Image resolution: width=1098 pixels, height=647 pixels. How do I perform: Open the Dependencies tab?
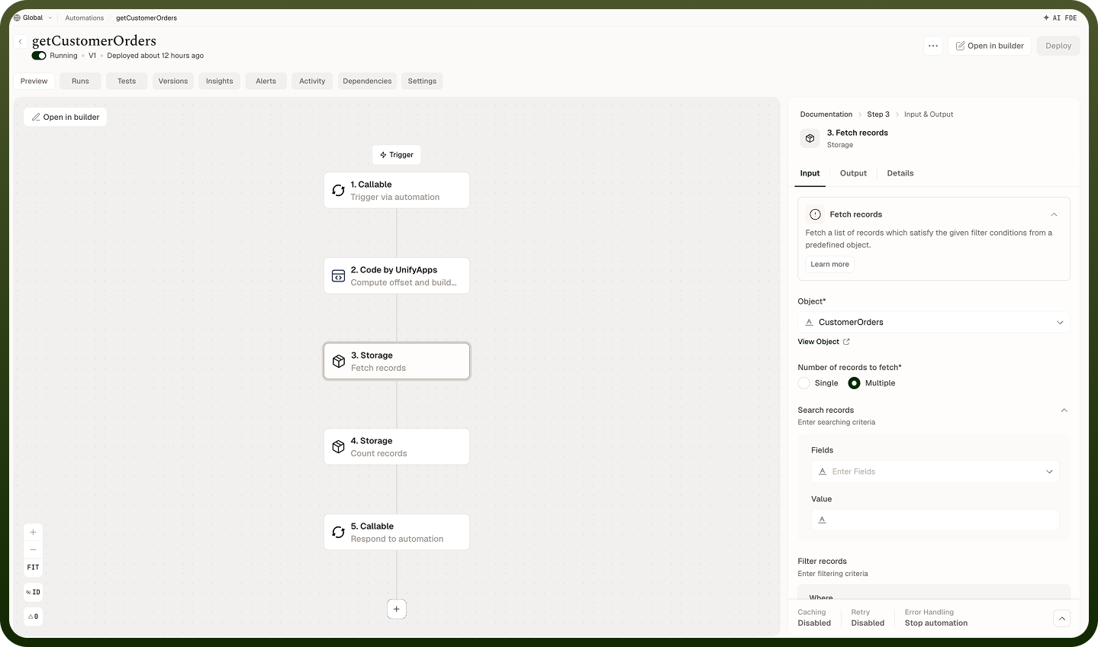point(367,81)
